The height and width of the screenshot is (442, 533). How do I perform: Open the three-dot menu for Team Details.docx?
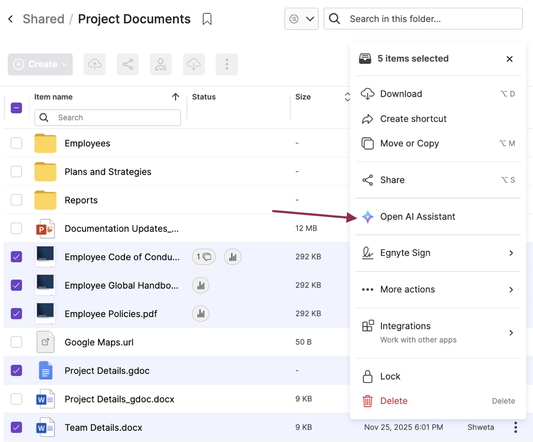click(x=515, y=427)
